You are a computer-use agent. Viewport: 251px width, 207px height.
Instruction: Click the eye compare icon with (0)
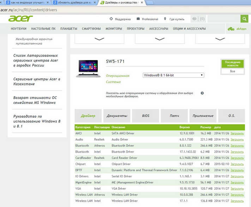(x=198, y=19)
